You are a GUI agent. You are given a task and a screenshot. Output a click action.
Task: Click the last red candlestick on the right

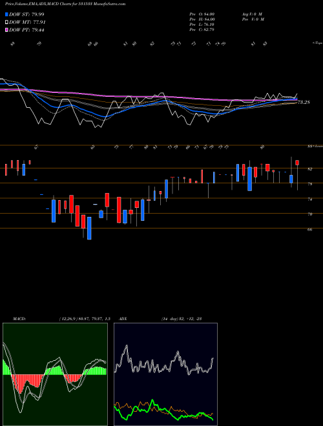tap(297, 163)
